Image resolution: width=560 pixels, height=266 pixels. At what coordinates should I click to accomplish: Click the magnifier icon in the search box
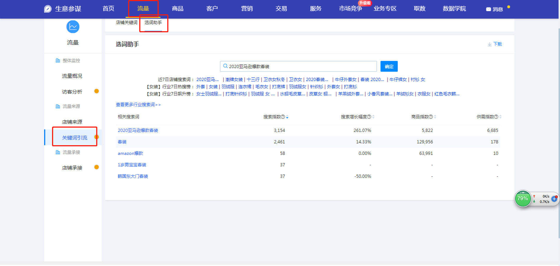point(225,66)
